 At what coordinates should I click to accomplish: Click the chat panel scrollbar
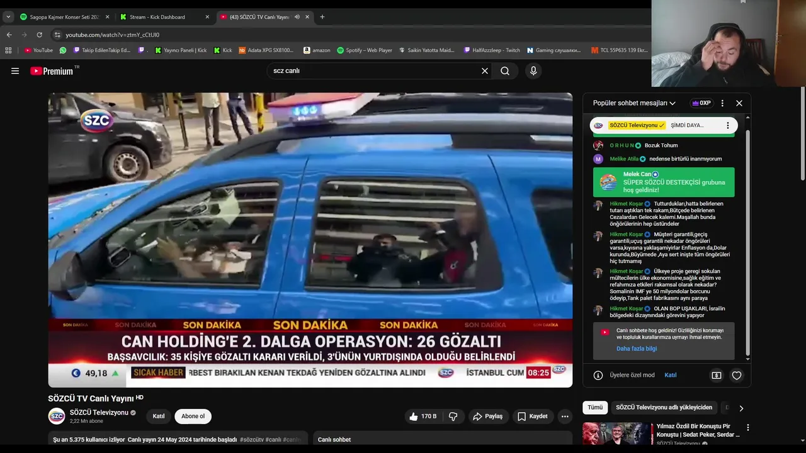pos(747,242)
